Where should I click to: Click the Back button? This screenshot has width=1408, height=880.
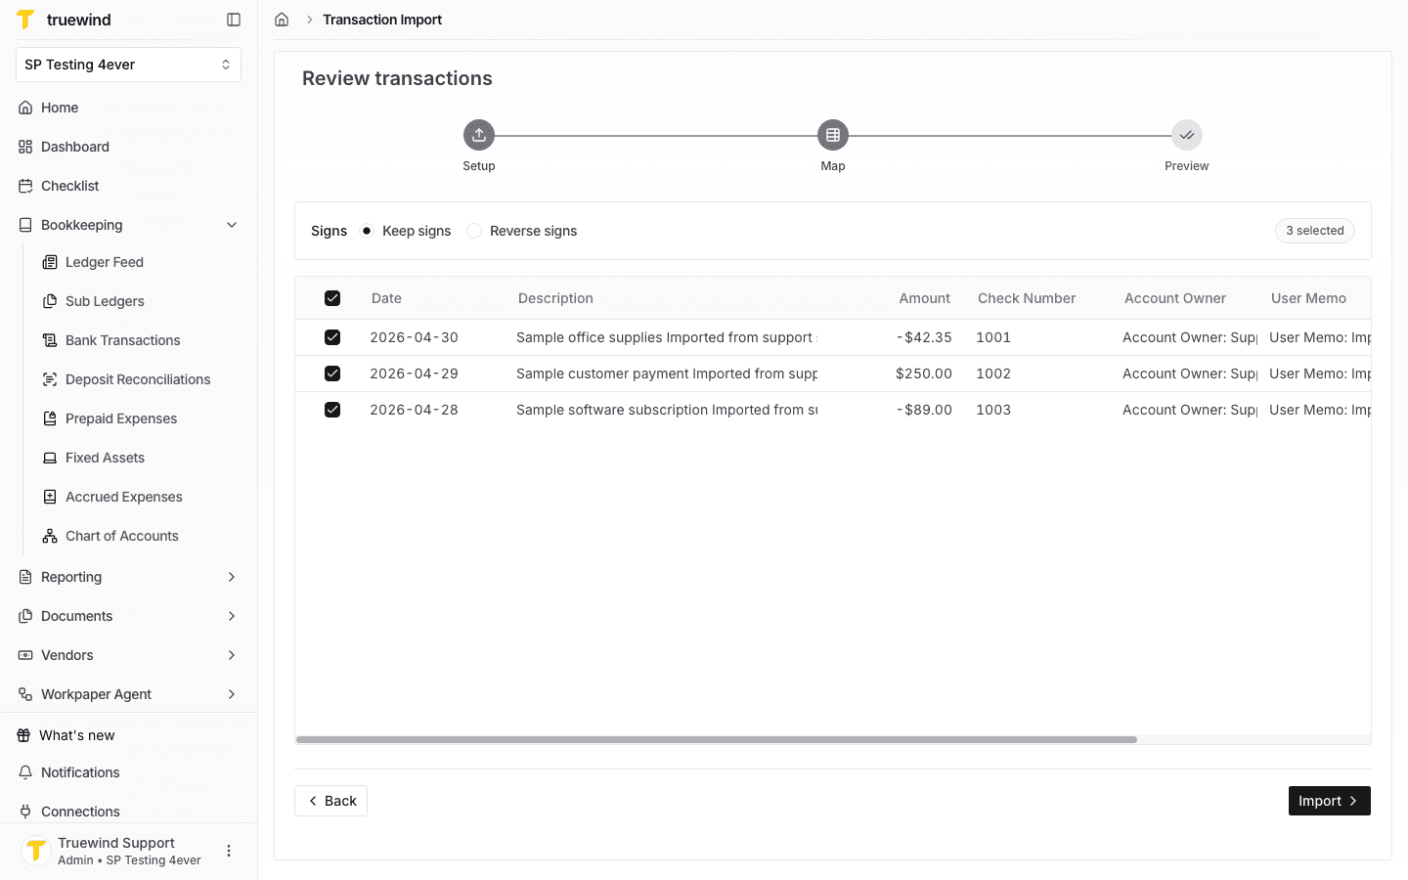(x=330, y=801)
